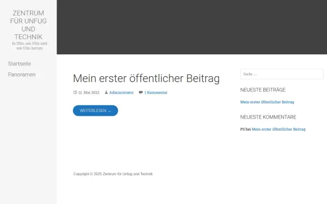327x204 pixels.
Task: Open the 1 Kommentar link
Action: [156, 92]
